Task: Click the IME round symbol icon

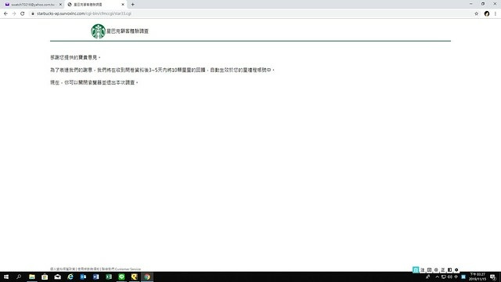Action: (x=436, y=269)
